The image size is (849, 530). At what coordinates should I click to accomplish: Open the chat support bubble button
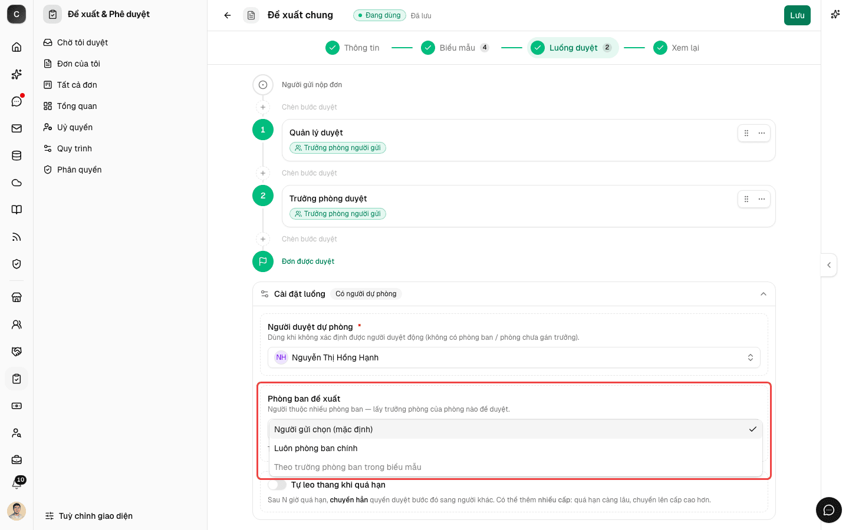pos(829,510)
